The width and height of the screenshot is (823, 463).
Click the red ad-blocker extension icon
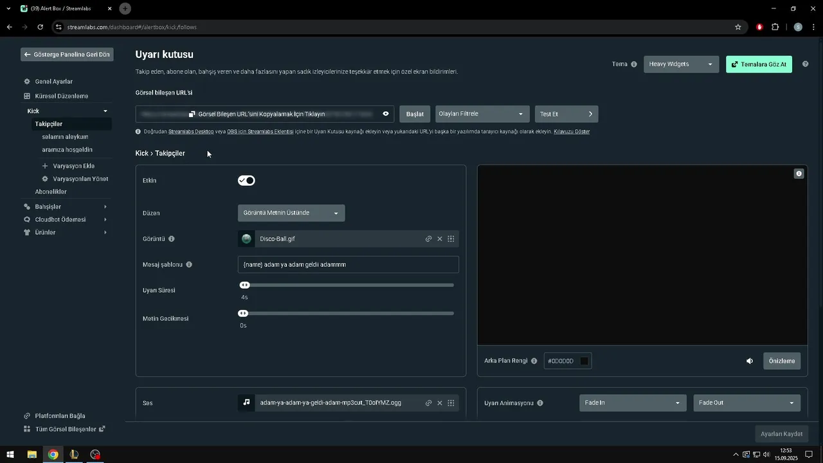759,27
